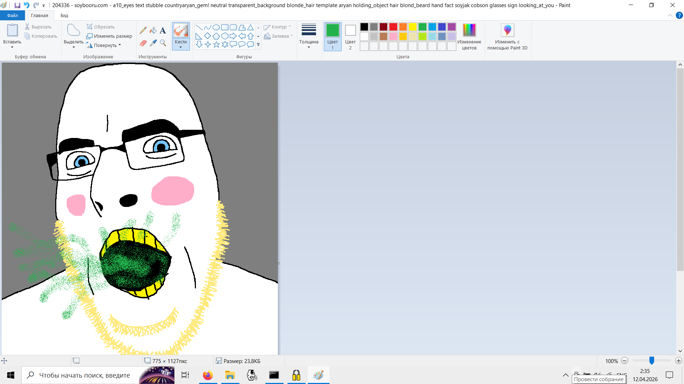
Task: Select the Magnifier tool
Action: pos(163,43)
